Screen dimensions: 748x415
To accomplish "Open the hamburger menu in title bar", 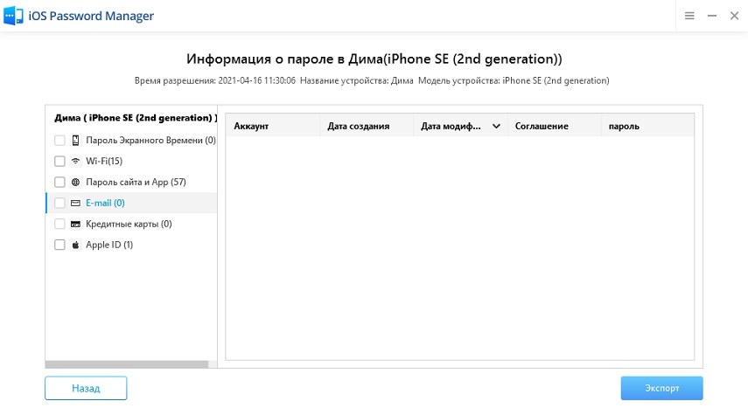I will click(689, 17).
